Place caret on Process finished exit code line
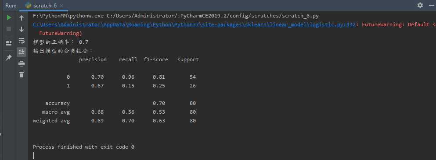 point(83,147)
